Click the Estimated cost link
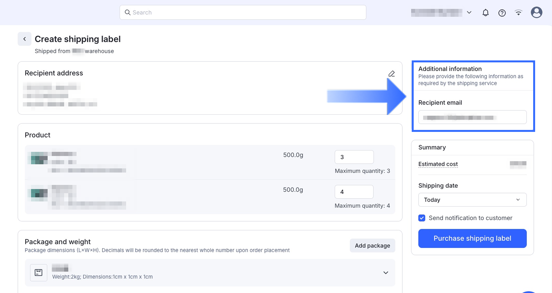The image size is (552, 293). (438, 164)
